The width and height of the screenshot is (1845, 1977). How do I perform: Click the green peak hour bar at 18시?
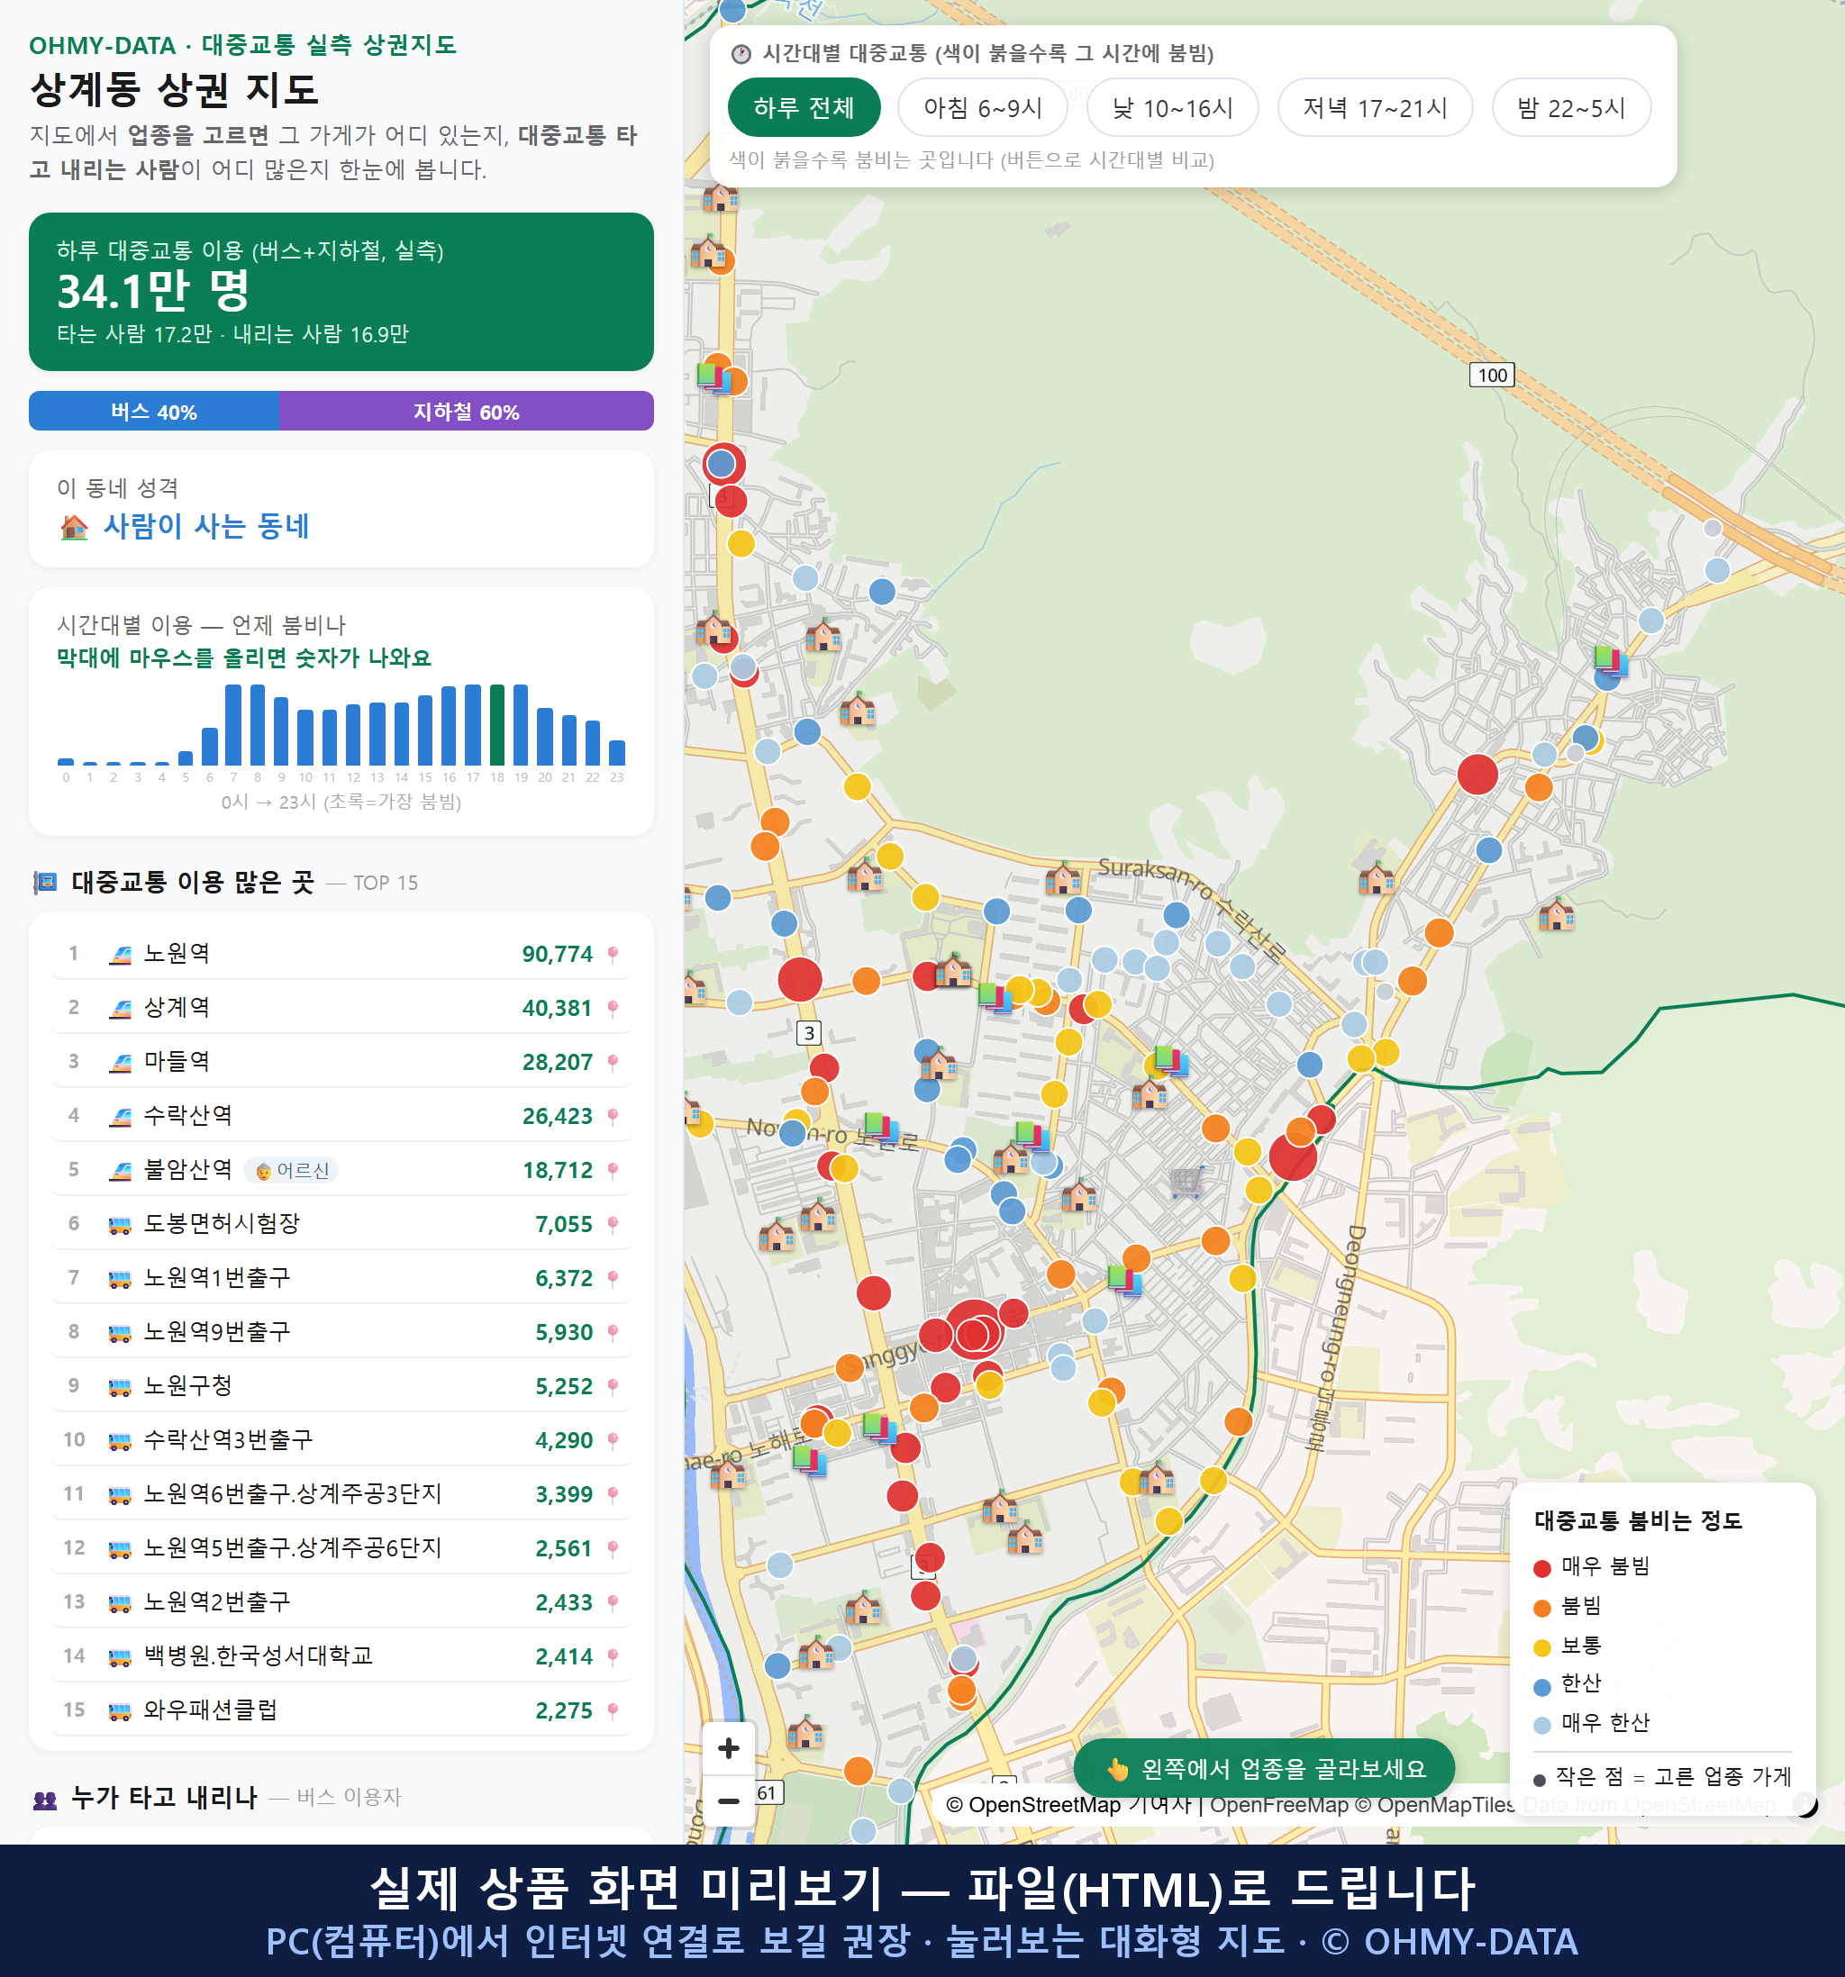[497, 724]
